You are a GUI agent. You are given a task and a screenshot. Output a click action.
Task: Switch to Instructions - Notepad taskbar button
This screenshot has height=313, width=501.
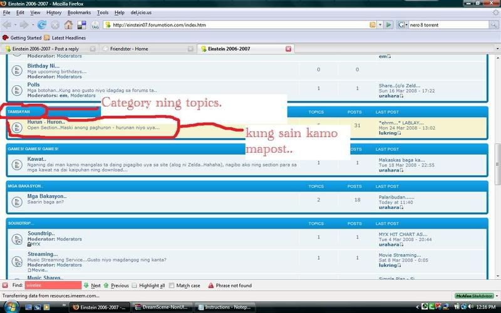click(225, 307)
